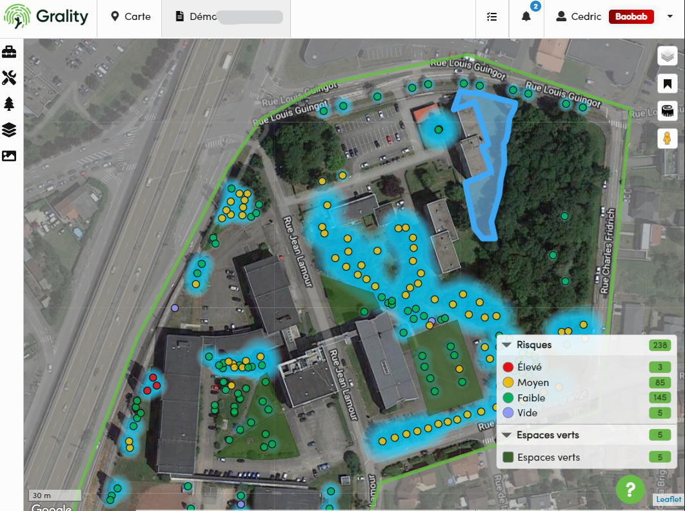This screenshot has height=511, width=685.
Task: Click the red Élevé risk swatch
Action: click(x=508, y=367)
